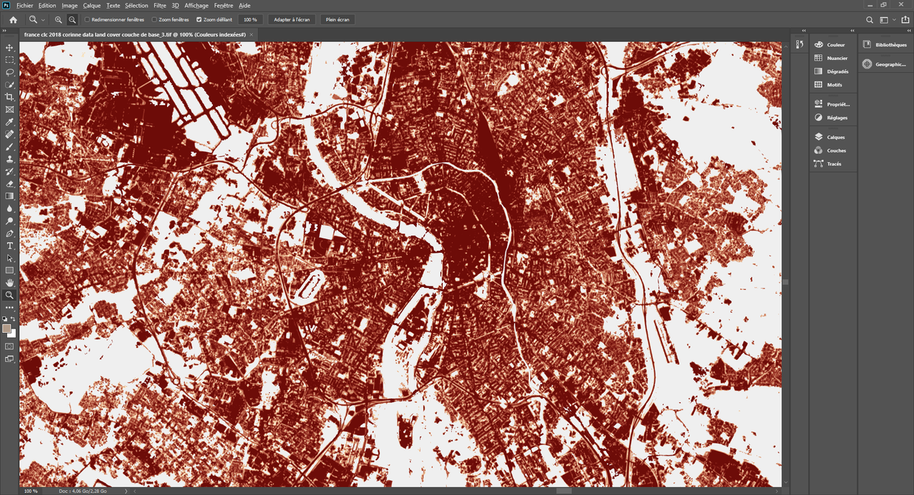
Task: Click Adapter à l'écran button
Action: point(292,19)
